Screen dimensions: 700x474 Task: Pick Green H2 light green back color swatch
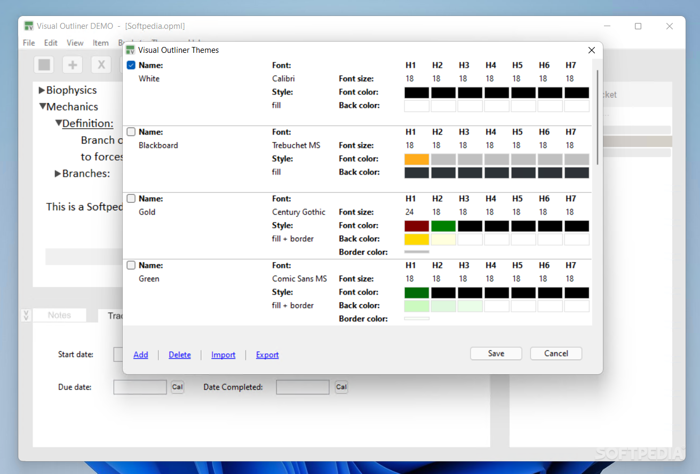pyautogui.click(x=443, y=306)
